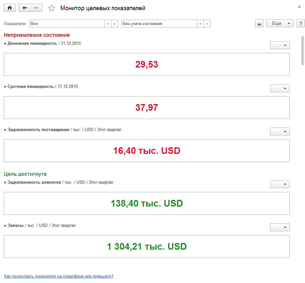Print the monitor using printer icon
Screen dimensions: 305x283
[x=259, y=24]
